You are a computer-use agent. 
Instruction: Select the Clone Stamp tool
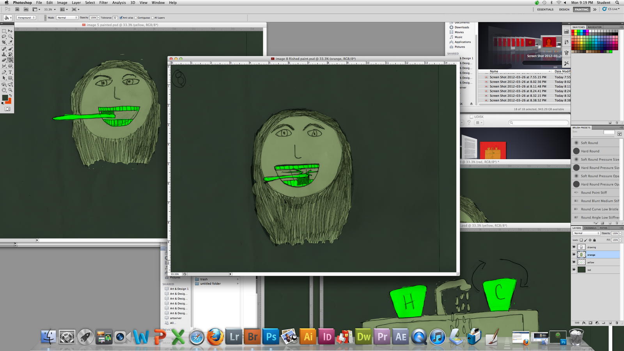point(4,55)
